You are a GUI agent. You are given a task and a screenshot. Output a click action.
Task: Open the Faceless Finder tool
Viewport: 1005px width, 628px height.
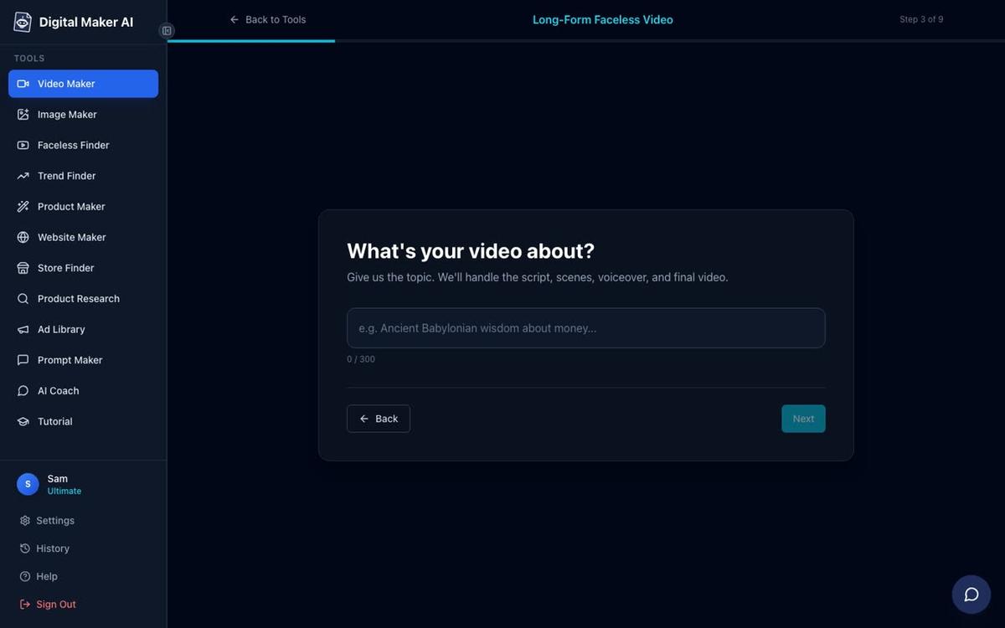[83, 145]
